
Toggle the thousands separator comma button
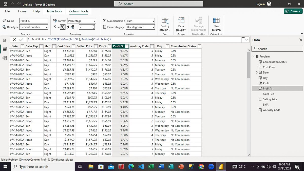click(68, 27)
